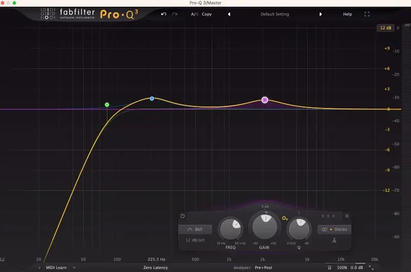Click the gear gain-Q link icon
Viewport: 411px width, 272px height.
(285, 219)
